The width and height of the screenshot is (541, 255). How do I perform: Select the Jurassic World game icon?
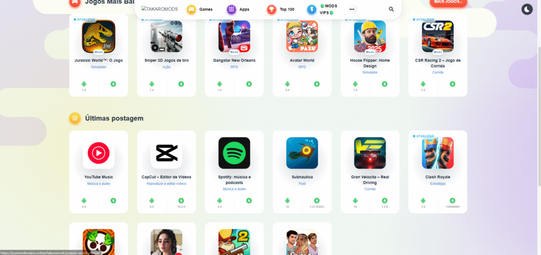pyautogui.click(x=98, y=36)
